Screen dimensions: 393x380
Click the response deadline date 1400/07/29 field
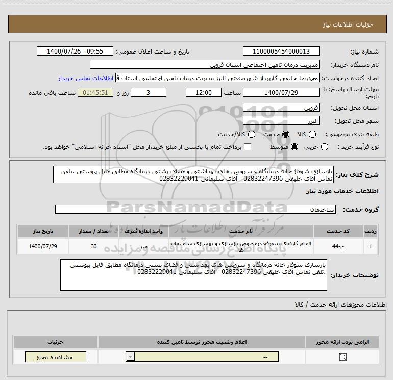click(281, 92)
